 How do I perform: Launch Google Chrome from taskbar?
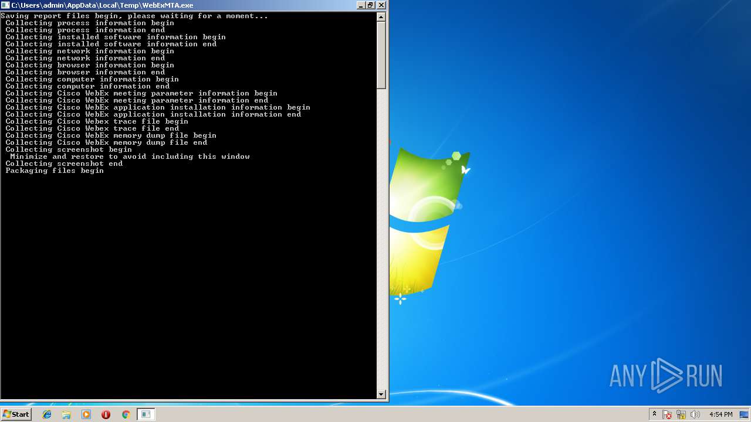(126, 414)
